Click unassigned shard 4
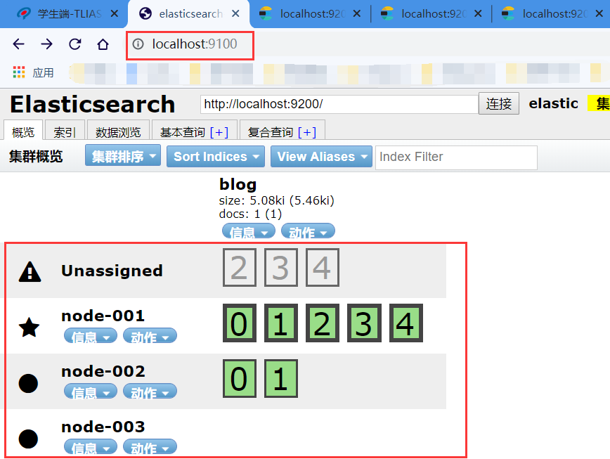The width and height of the screenshot is (610, 459). [x=322, y=268]
